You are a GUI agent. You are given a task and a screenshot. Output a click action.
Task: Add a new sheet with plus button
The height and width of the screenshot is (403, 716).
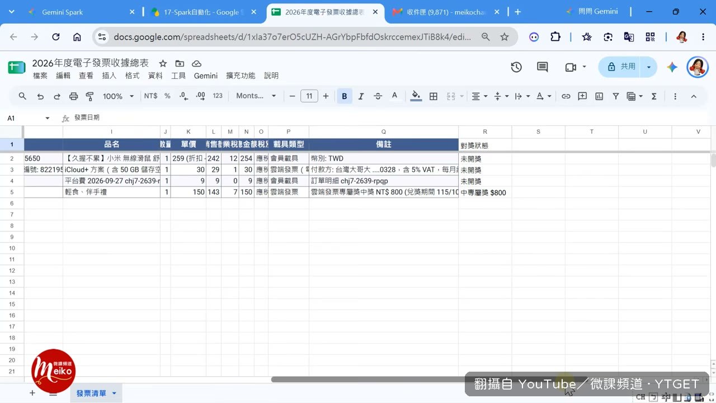pos(32,393)
